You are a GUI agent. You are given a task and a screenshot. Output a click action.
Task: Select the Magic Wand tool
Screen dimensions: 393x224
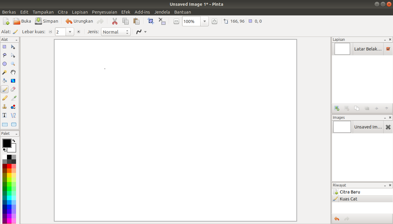pos(5,72)
